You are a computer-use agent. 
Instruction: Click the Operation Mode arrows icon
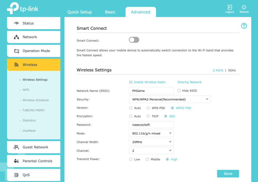coord(17,51)
